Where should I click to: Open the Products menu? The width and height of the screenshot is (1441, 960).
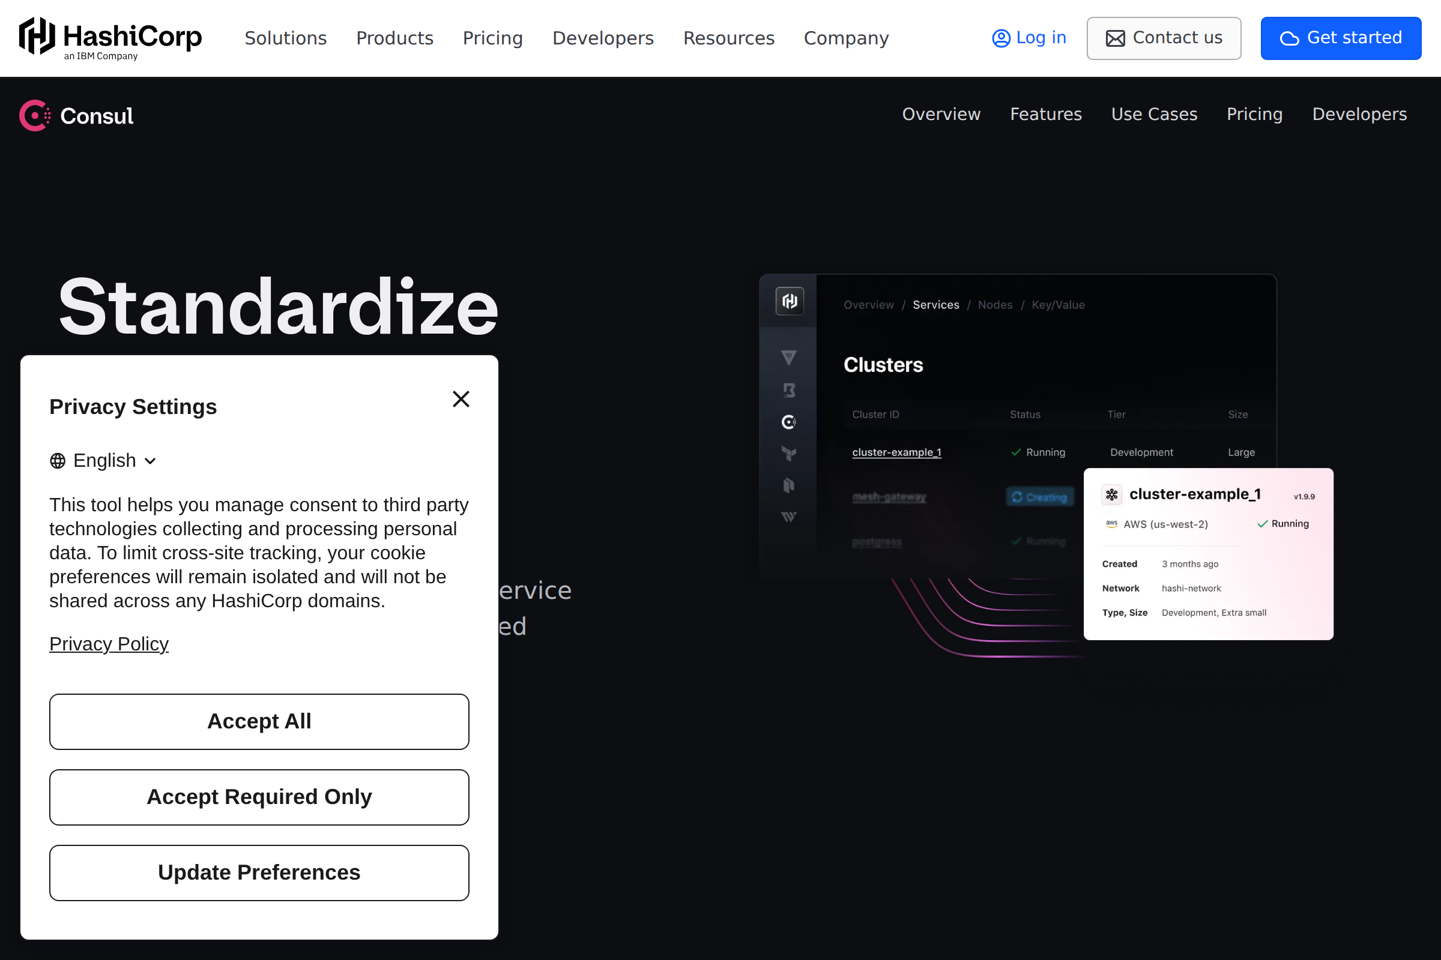coord(394,38)
